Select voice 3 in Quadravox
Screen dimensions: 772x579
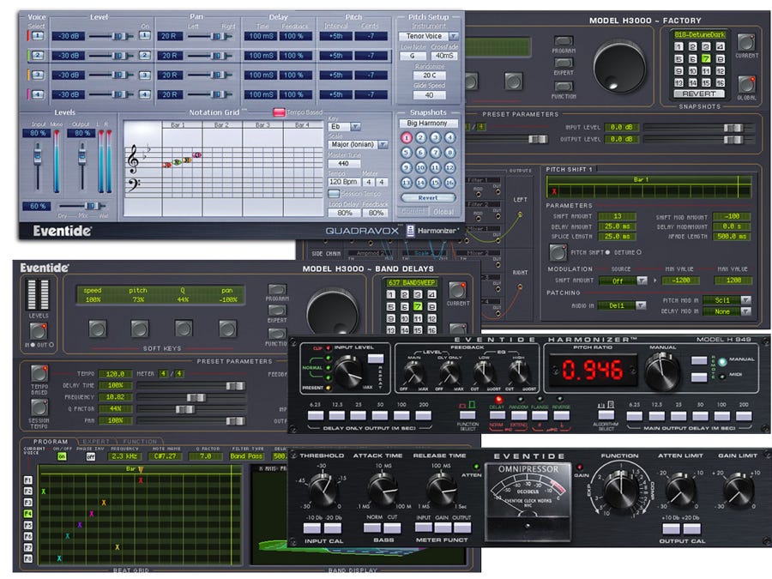[38, 75]
